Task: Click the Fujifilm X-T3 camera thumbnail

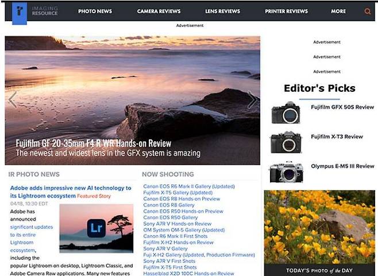Action: click(286, 142)
